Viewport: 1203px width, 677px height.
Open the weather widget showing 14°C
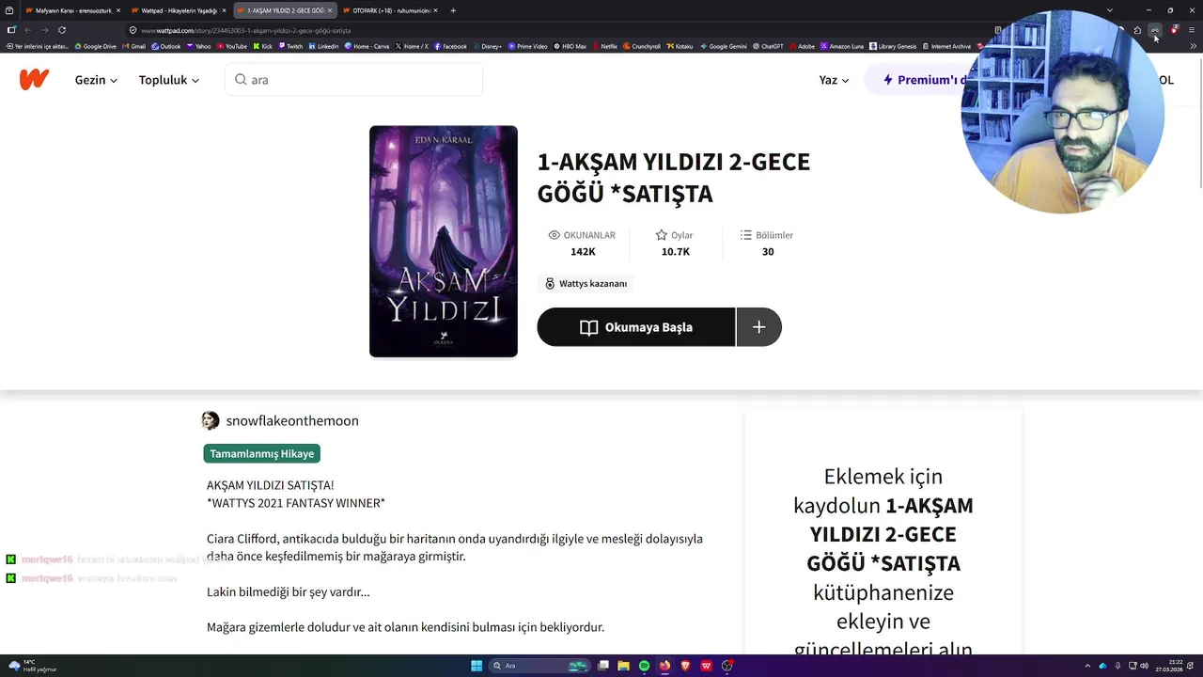pyautogui.click(x=34, y=666)
